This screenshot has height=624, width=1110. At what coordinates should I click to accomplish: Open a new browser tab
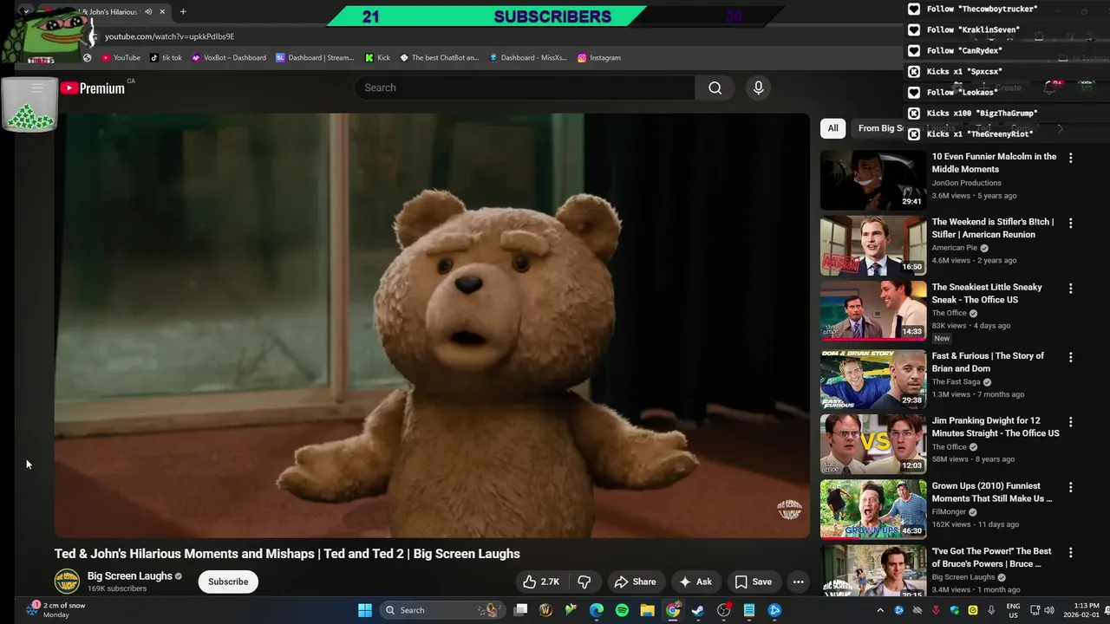pos(183,12)
